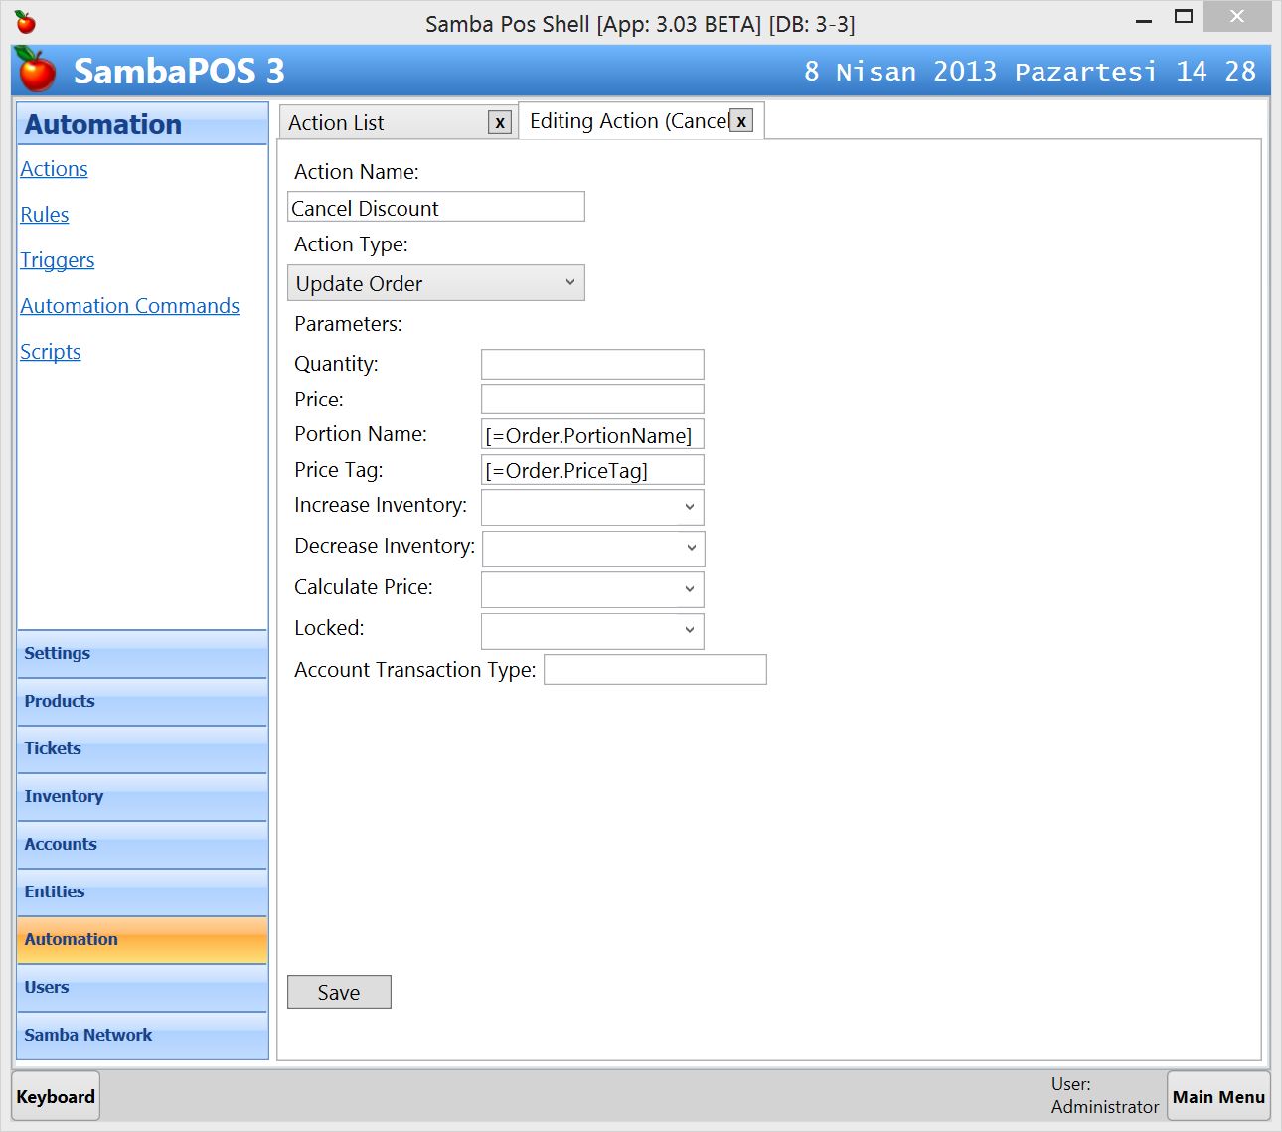Open the Triggers link

point(58,260)
